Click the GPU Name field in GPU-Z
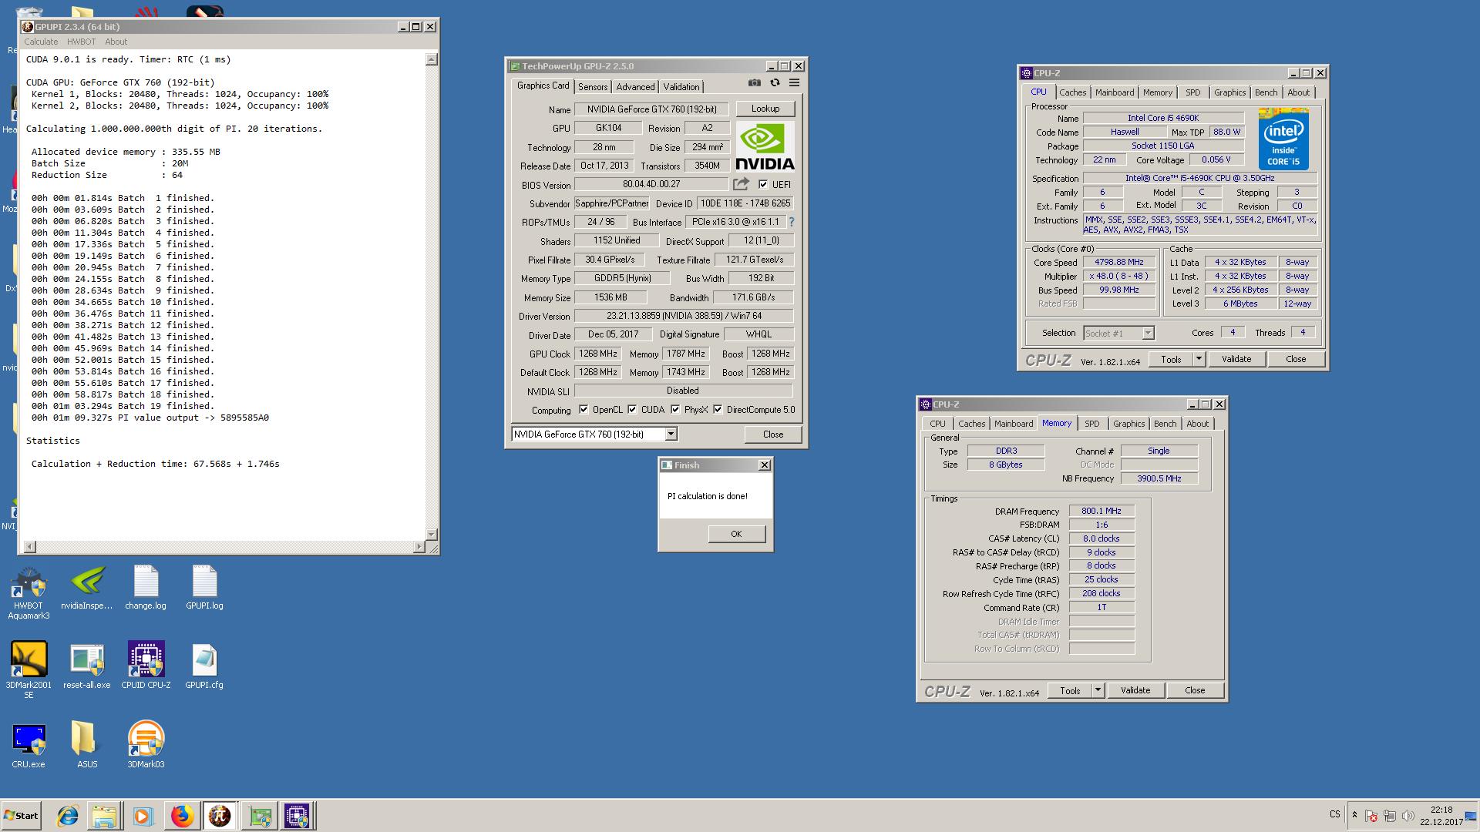The image size is (1480, 832). [651, 109]
